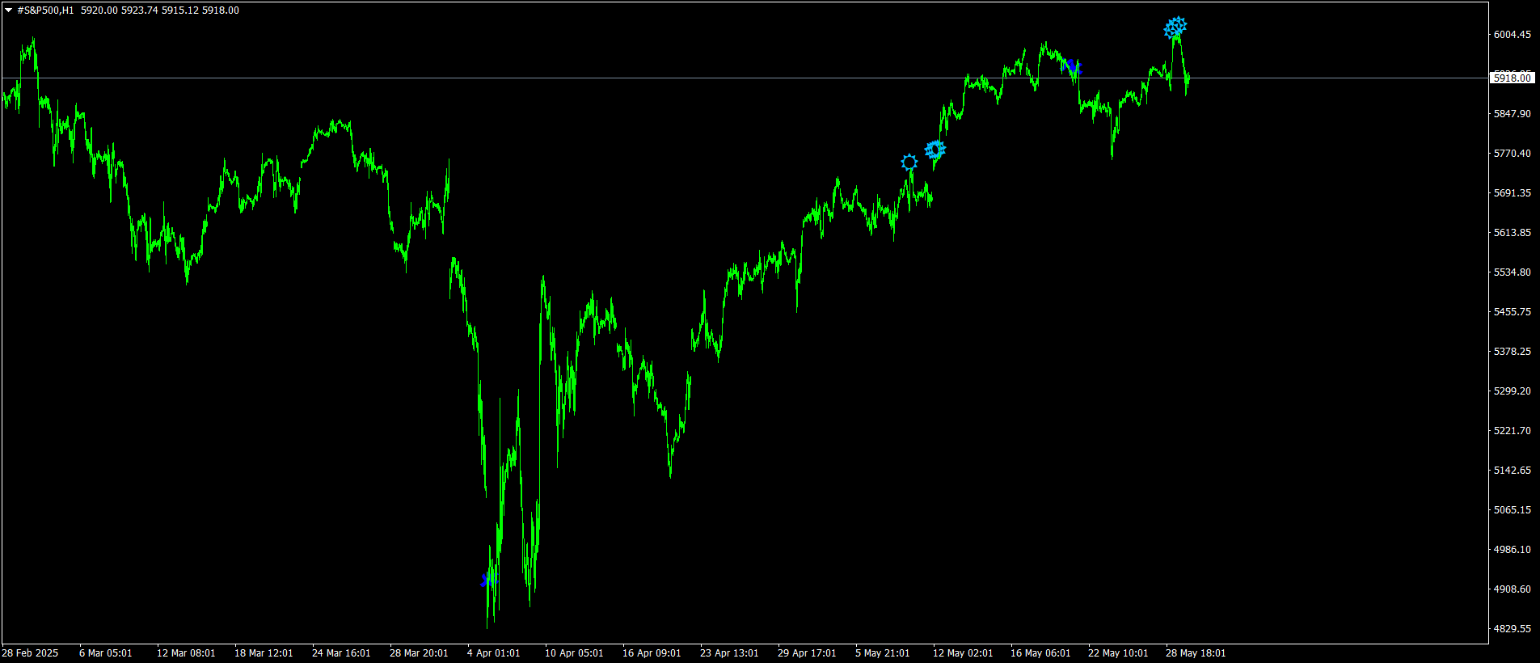Screen dimensions: 1540x663
Task: Click the 5613.85 price scale label
Action: click(x=1512, y=233)
